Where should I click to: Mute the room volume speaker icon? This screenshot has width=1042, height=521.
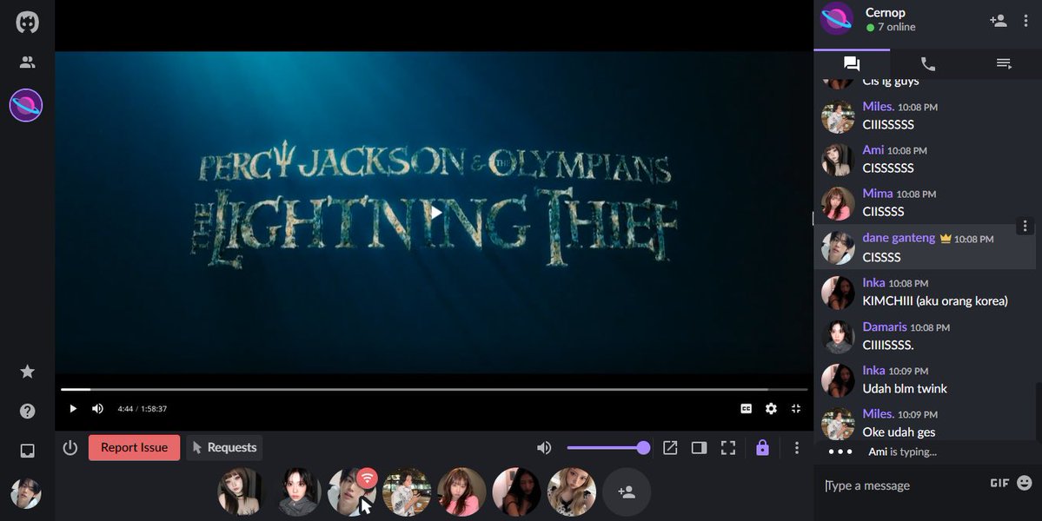544,448
